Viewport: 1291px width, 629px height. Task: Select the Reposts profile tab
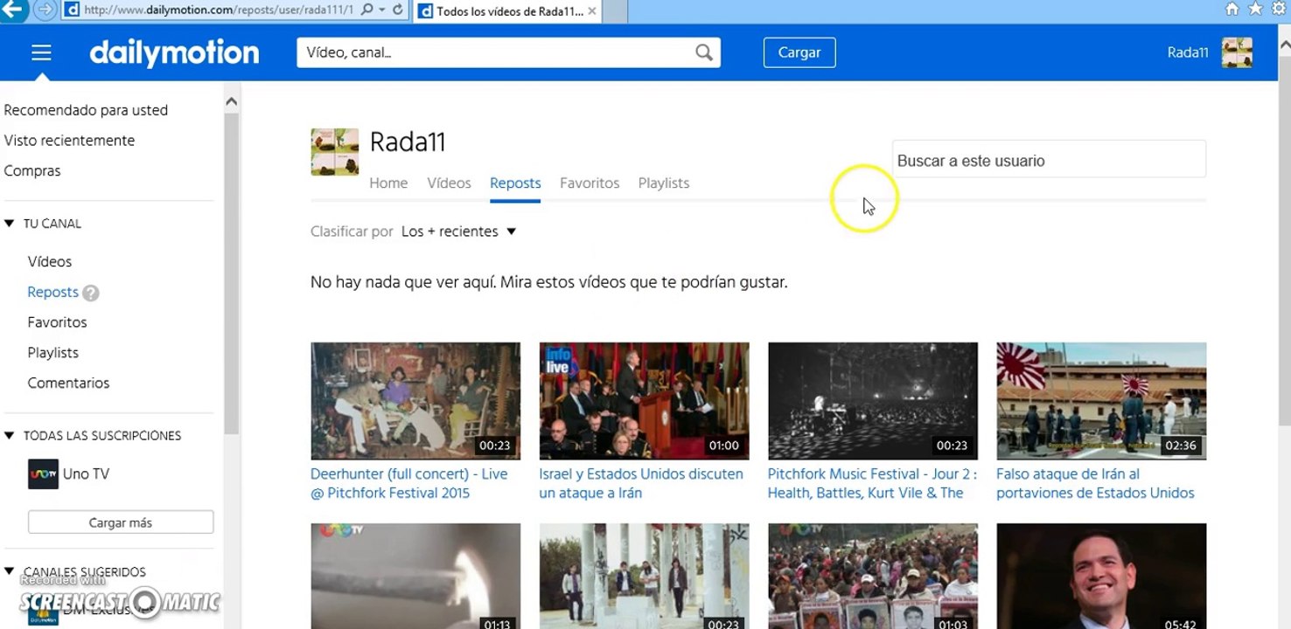pyautogui.click(x=515, y=183)
